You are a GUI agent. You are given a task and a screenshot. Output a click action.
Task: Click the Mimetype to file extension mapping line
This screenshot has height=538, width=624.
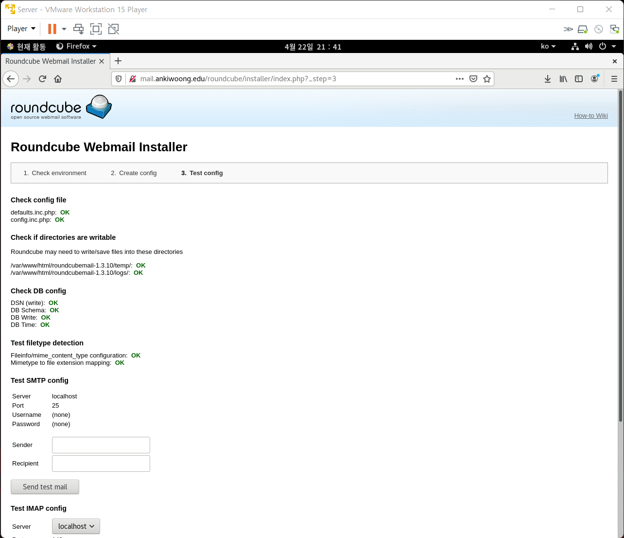(68, 363)
